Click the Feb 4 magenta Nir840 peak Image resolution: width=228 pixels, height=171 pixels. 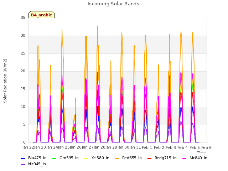(x=181, y=72)
